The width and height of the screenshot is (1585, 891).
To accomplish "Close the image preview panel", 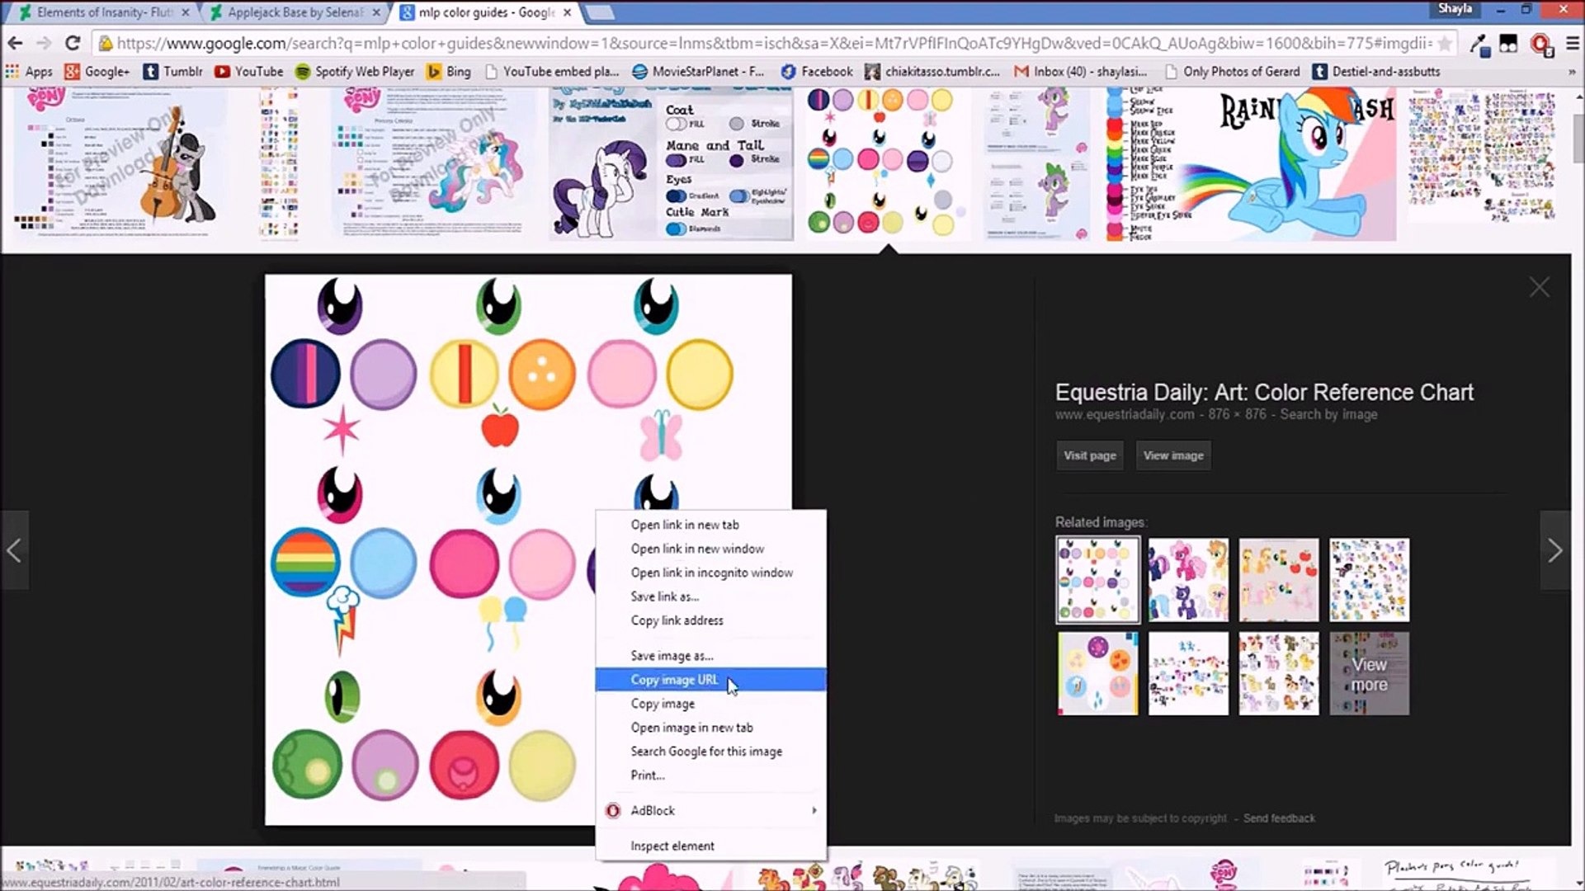I will tap(1539, 287).
